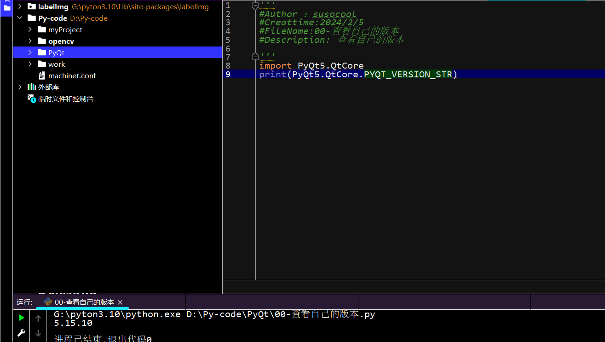605x342 pixels.
Task: Click the #FileName comment on line 4
Action: pyautogui.click(x=329, y=31)
